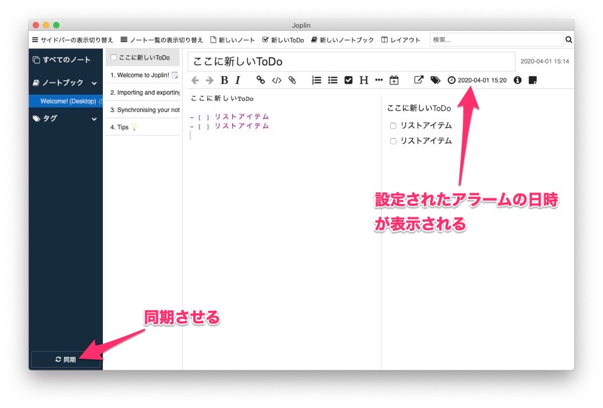Uncheck the first リストアイテム checkbox
The width and height of the screenshot is (603, 408).
point(393,125)
